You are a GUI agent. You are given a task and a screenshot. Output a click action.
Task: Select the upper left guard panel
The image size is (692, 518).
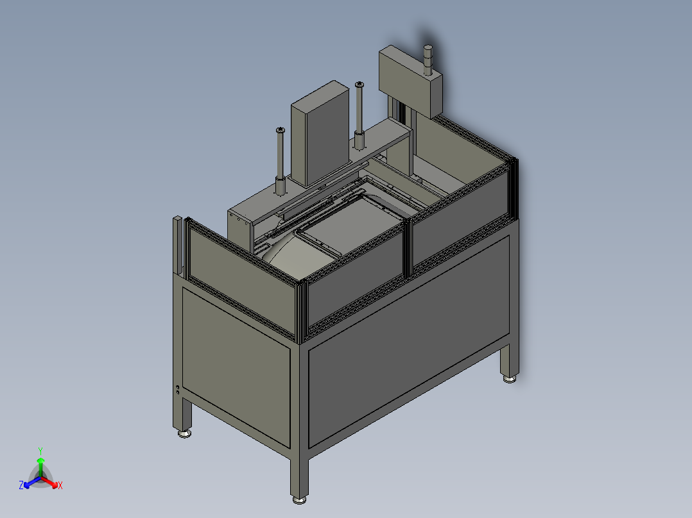[241, 278]
